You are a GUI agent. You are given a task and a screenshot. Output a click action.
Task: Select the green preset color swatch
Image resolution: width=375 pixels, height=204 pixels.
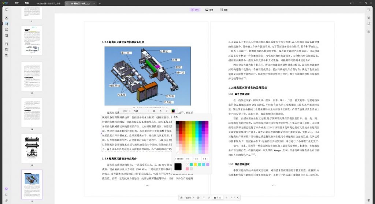pos(200,165)
